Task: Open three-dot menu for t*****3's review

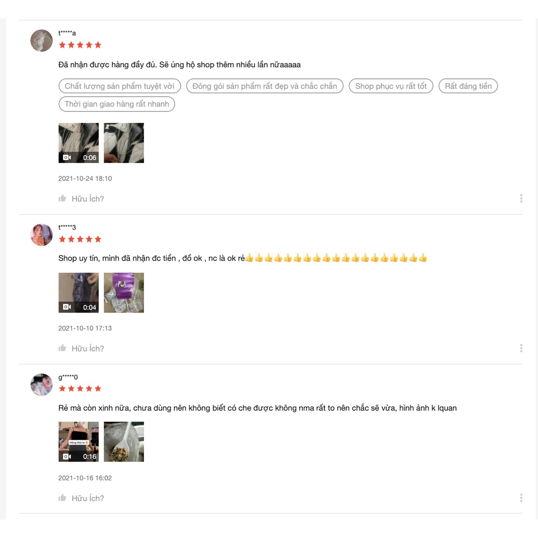Action: click(521, 348)
